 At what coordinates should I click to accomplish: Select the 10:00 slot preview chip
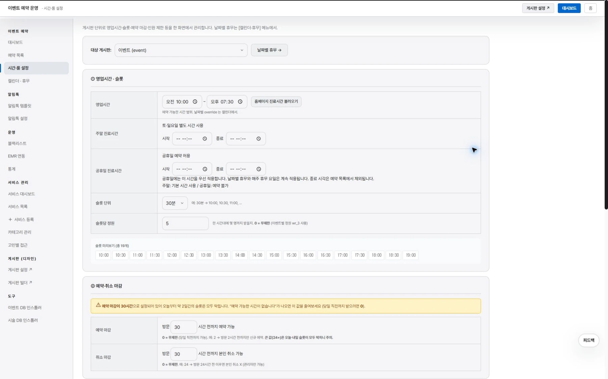(x=103, y=255)
